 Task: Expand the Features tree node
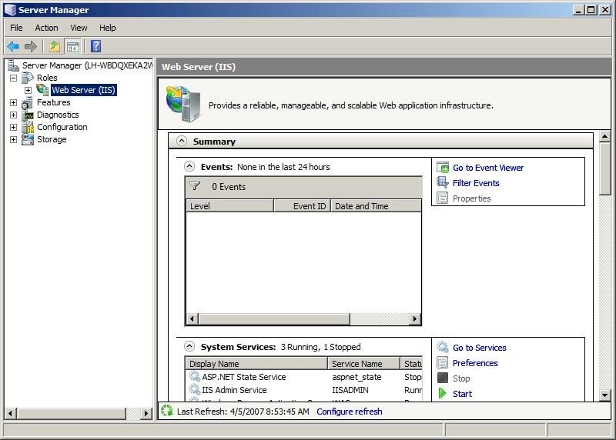point(13,103)
